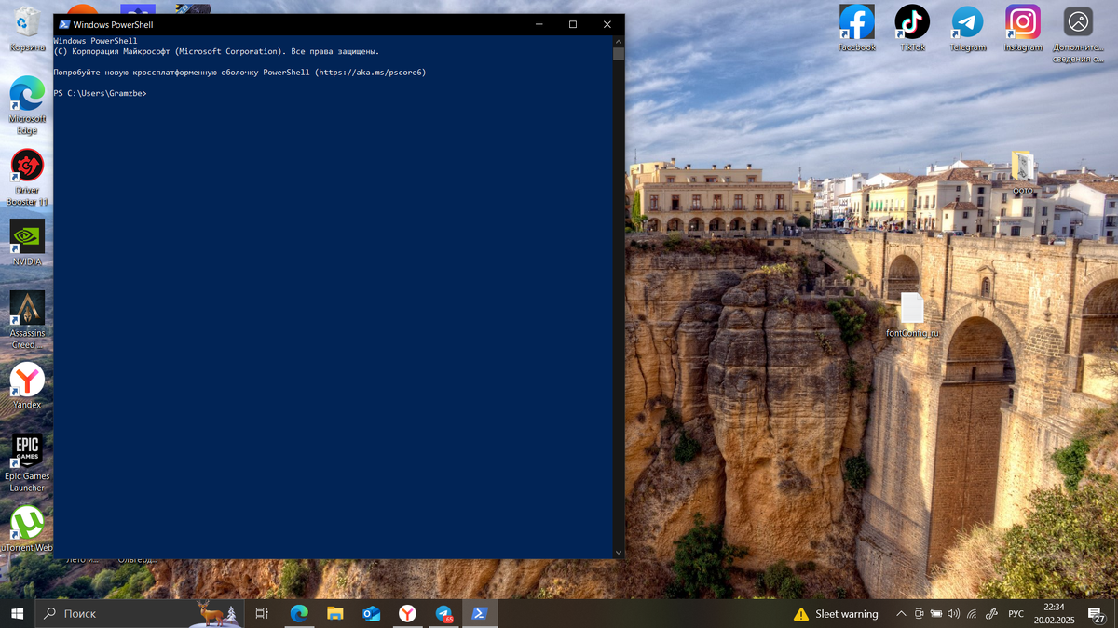Open the Корзина recycle bin icon
The image size is (1118, 628).
[27, 28]
